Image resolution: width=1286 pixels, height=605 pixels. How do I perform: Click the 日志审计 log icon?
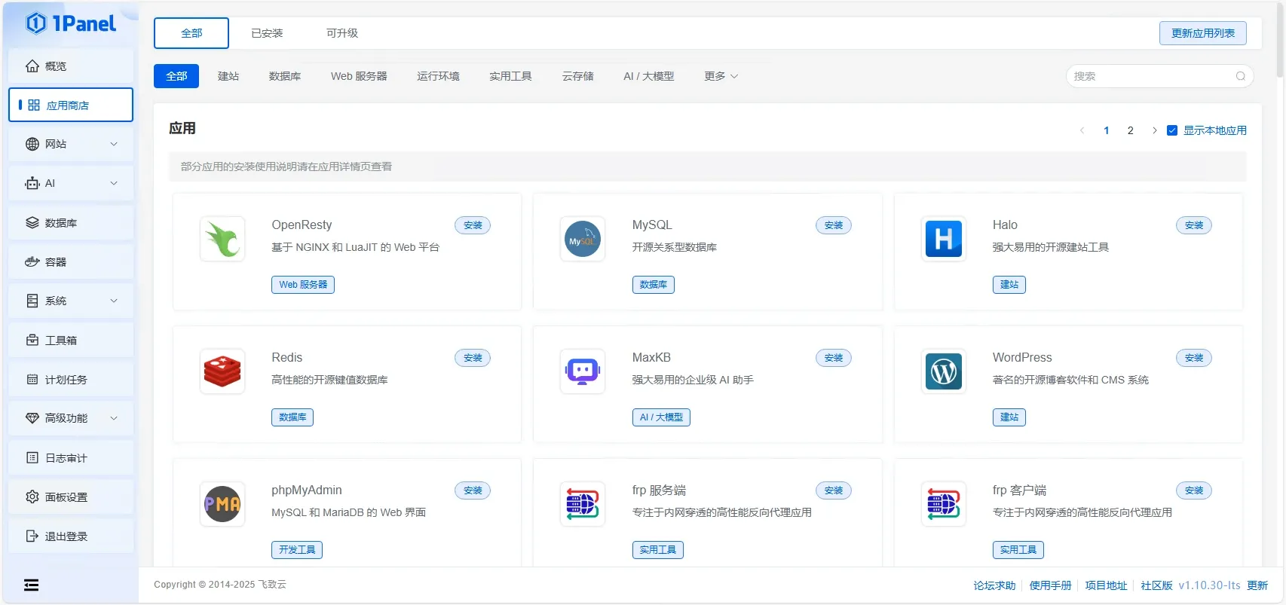coord(32,458)
